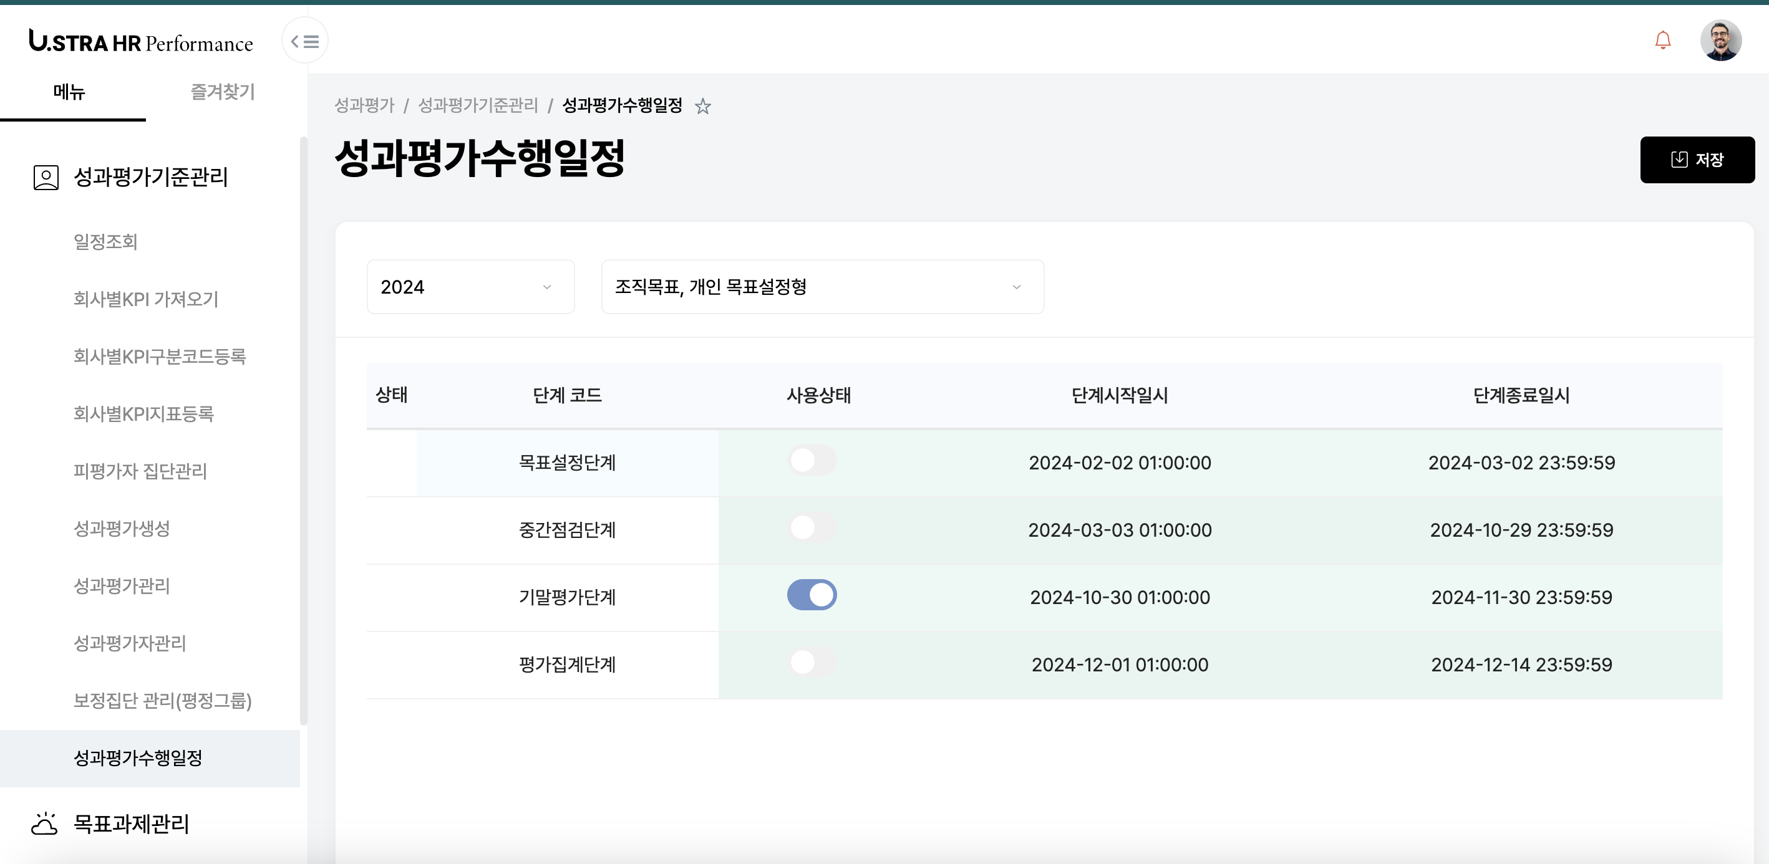1769x864 pixels.
Task: Toggle the 중간점검단계 usage switch
Action: point(811,529)
